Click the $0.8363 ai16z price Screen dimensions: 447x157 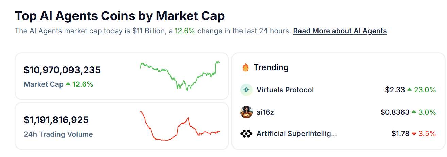395,112
